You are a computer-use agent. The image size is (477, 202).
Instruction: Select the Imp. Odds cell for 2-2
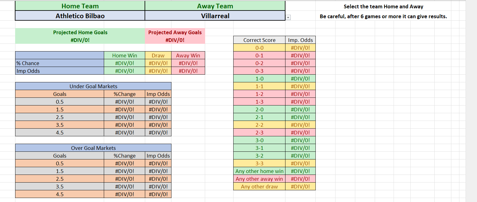tap(300, 125)
